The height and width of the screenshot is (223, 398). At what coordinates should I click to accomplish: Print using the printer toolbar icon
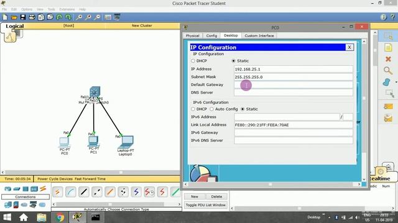pyautogui.click(x=32, y=17)
